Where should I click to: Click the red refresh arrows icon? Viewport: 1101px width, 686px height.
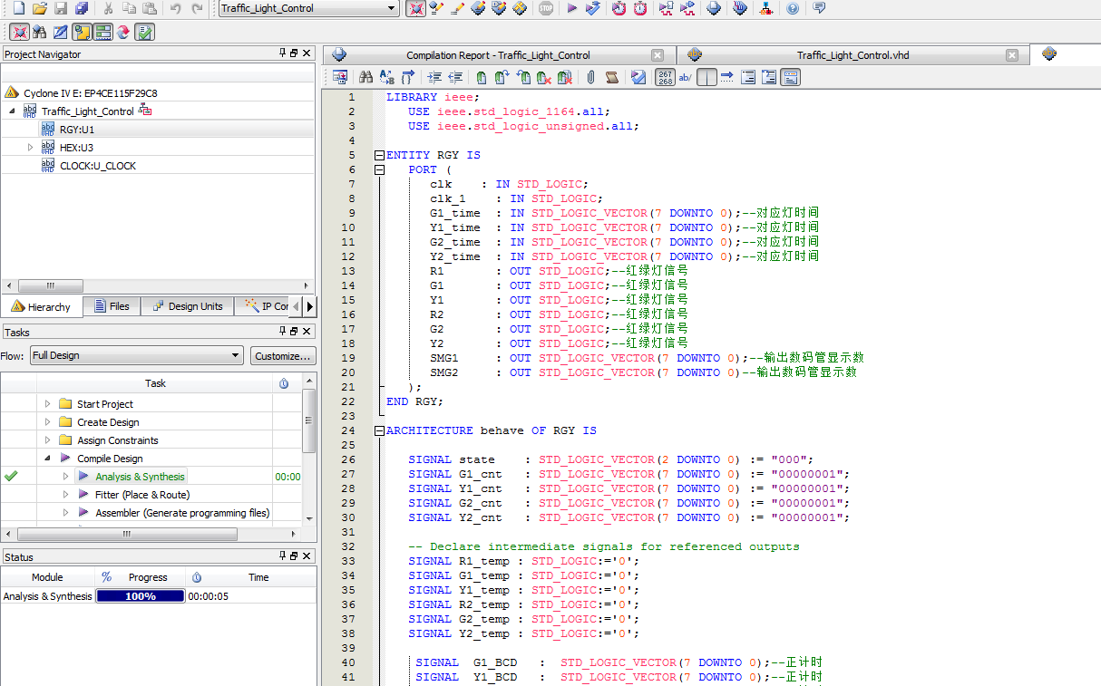coord(123,32)
